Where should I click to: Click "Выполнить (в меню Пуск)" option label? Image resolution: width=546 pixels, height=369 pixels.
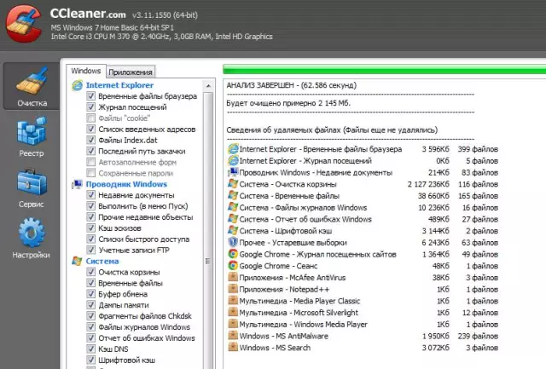pyautogui.click(x=143, y=206)
